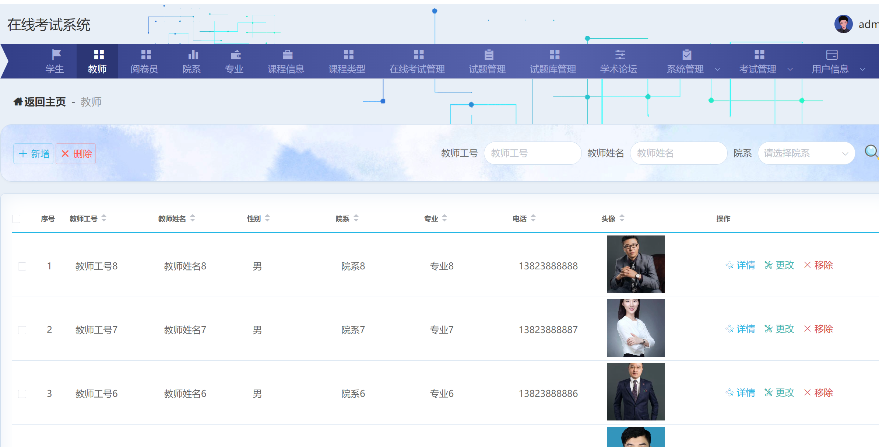The height and width of the screenshot is (447, 879).
Task: Open the 试题库管理 menu item
Action: pos(553,61)
